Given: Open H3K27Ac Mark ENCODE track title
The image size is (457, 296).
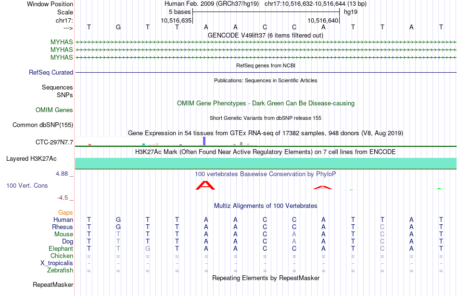Looking at the screenshot, I should 266,152.
